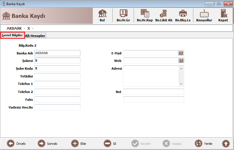Go to next record with Sonraki
234x150 pixels.
[x=48, y=144]
